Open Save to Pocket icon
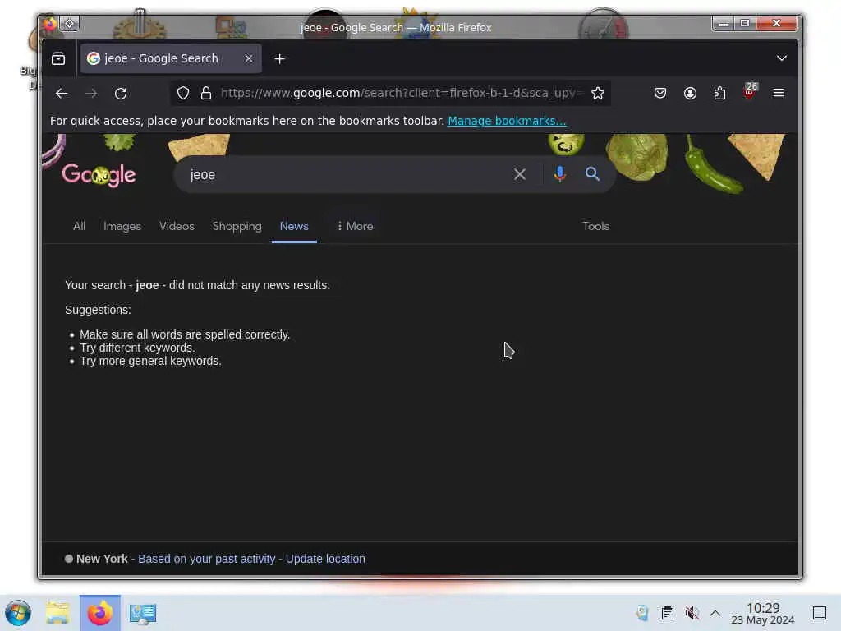The image size is (841, 631). [x=660, y=94]
